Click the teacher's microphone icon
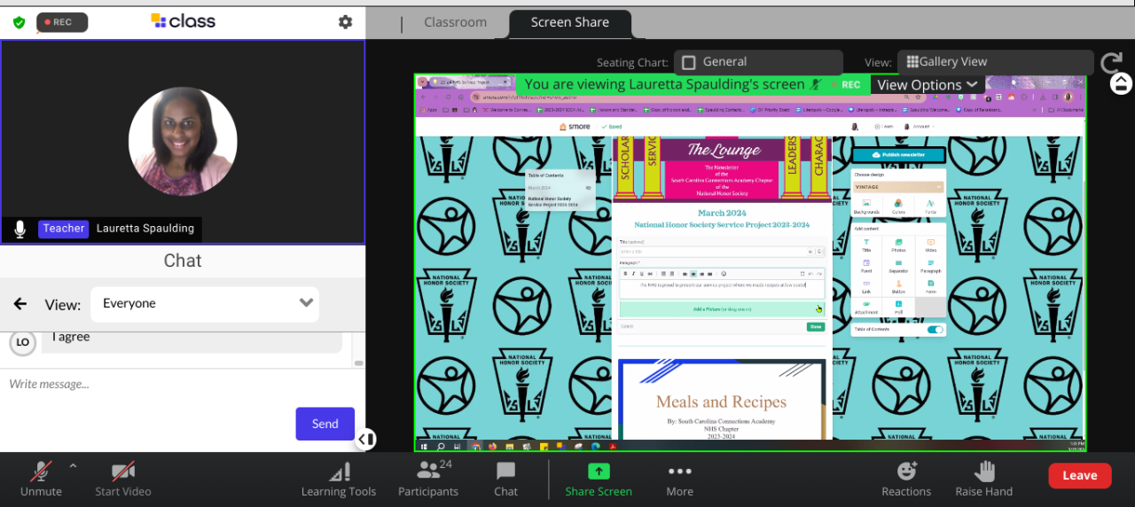Viewport: 1135px width, 507px height. 20,230
